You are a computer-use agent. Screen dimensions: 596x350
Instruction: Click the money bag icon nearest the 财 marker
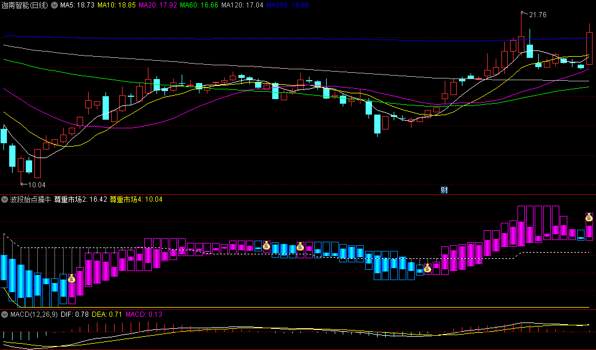428,268
